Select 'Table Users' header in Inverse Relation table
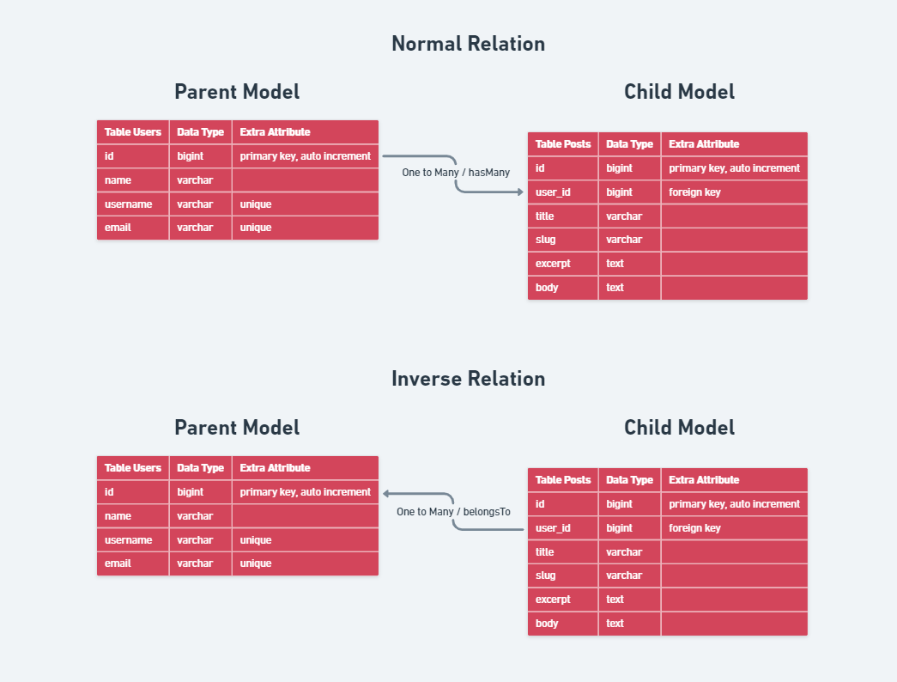The width and height of the screenshot is (897, 682). [133, 468]
